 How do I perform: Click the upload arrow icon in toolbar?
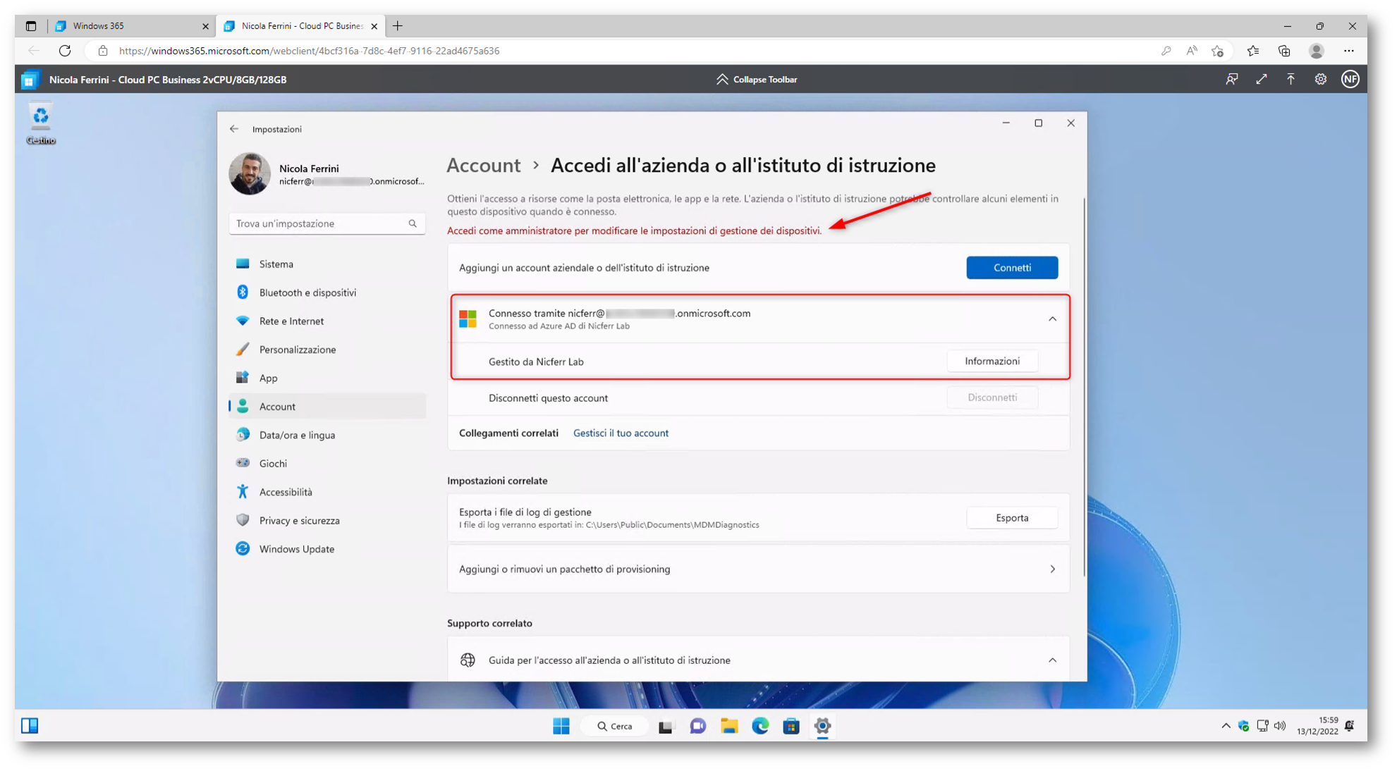pos(1291,80)
